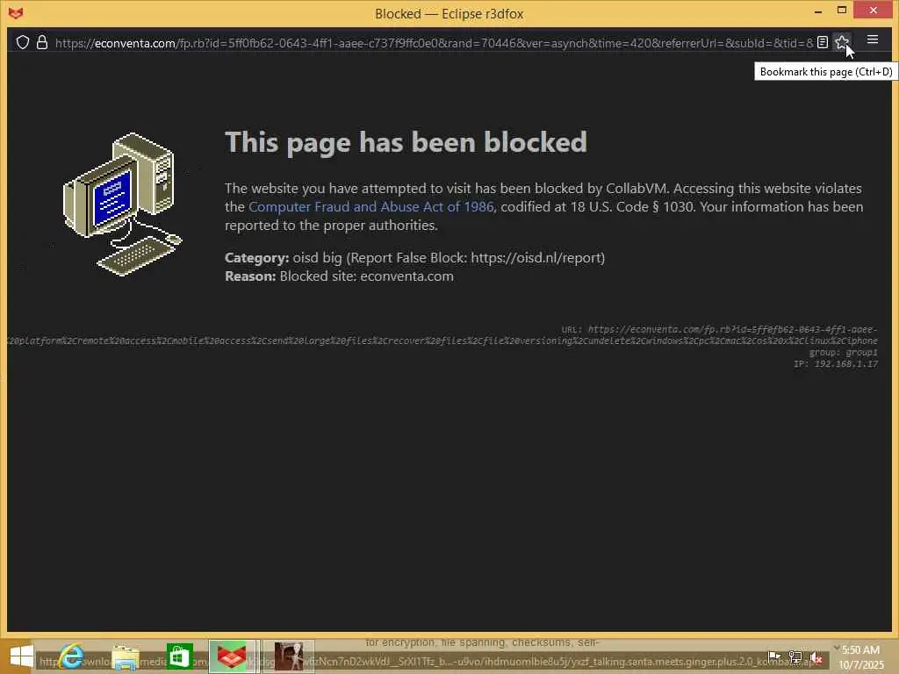Open the taskbar app with figure thumbnail
This screenshot has width=899, height=674.
coord(289,656)
